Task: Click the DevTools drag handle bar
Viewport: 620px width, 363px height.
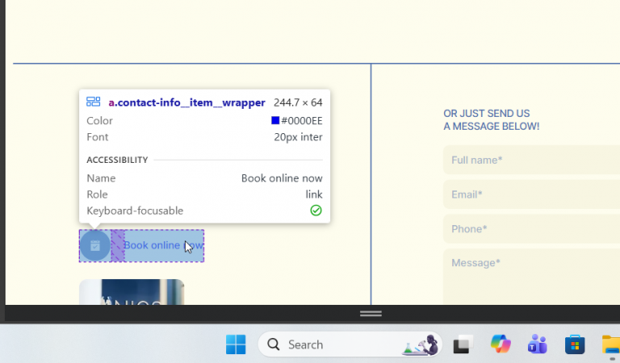Action: [x=371, y=314]
